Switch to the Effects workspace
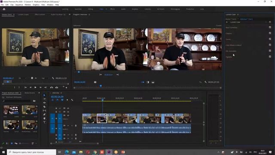The width and height of the screenshot is (275, 155). 112,9
